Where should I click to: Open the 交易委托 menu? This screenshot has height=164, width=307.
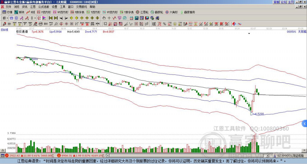click(x=82, y=7)
